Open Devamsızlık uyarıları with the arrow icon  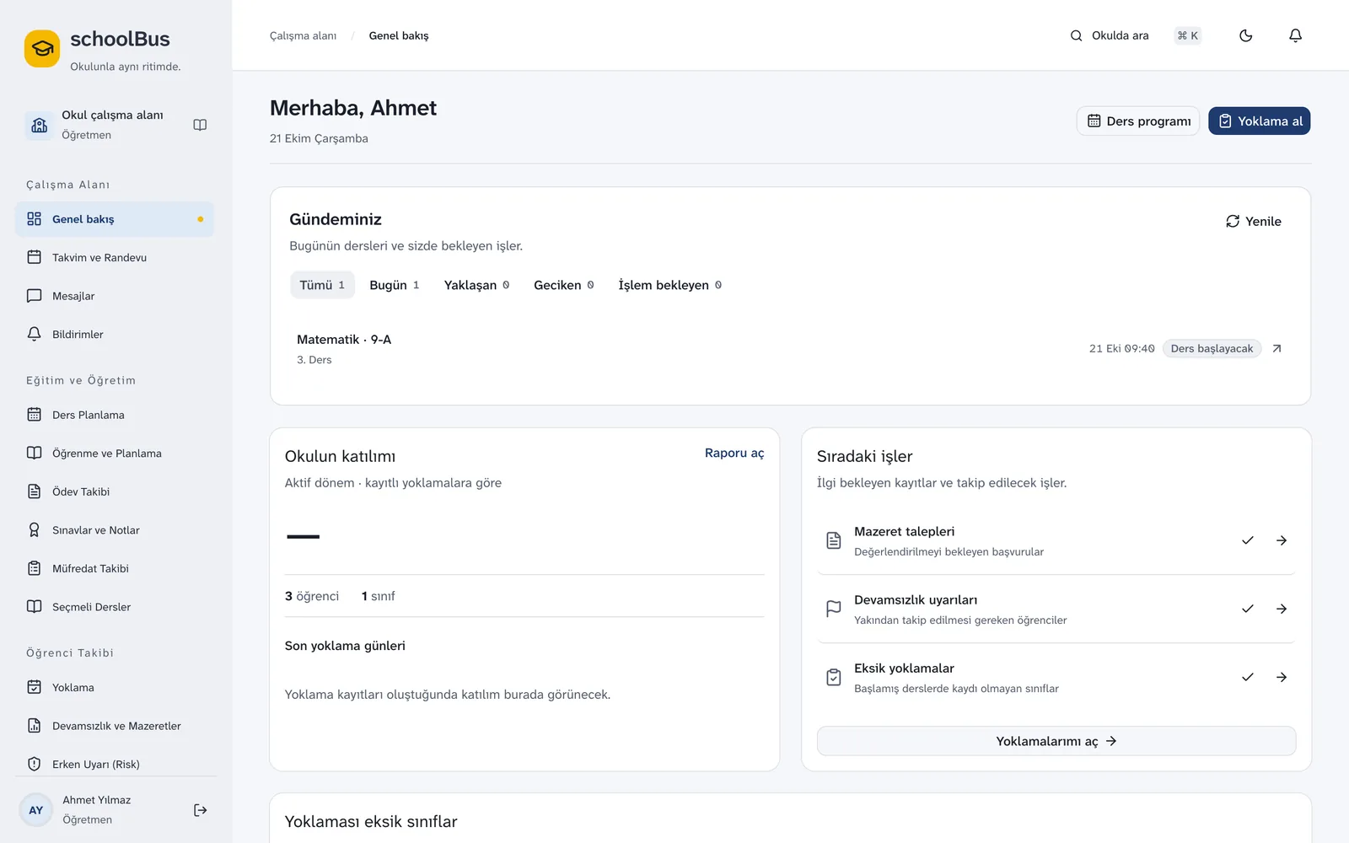pos(1281,609)
